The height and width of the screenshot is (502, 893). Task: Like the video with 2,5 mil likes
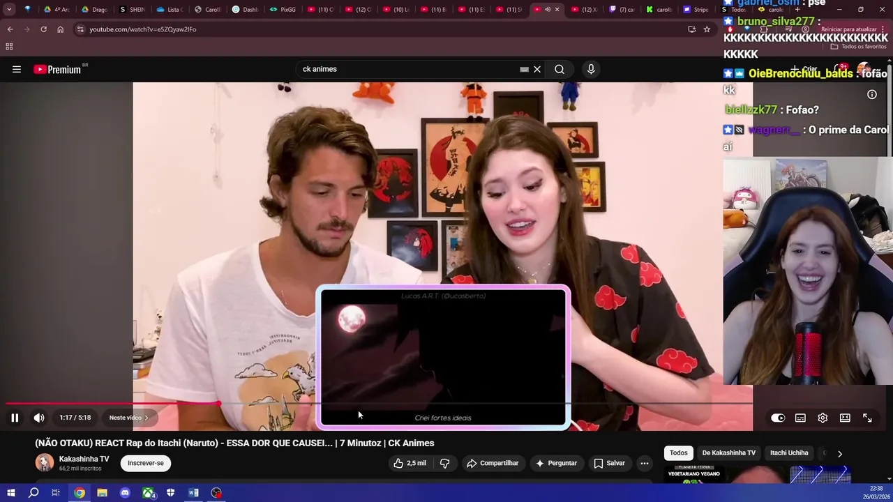pos(409,463)
